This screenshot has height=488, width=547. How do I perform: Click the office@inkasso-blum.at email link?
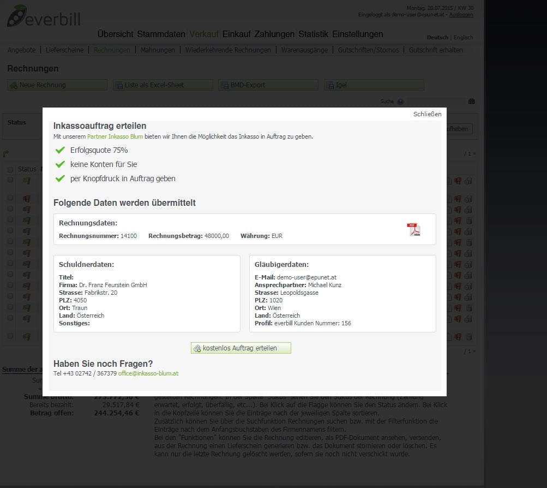pyautogui.click(x=148, y=373)
